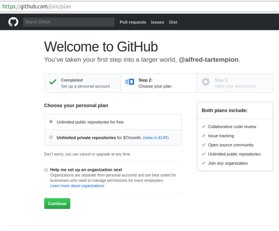279x231 pixels.
Task: Click the Welcome to GitHub heading
Action: tap(101, 47)
